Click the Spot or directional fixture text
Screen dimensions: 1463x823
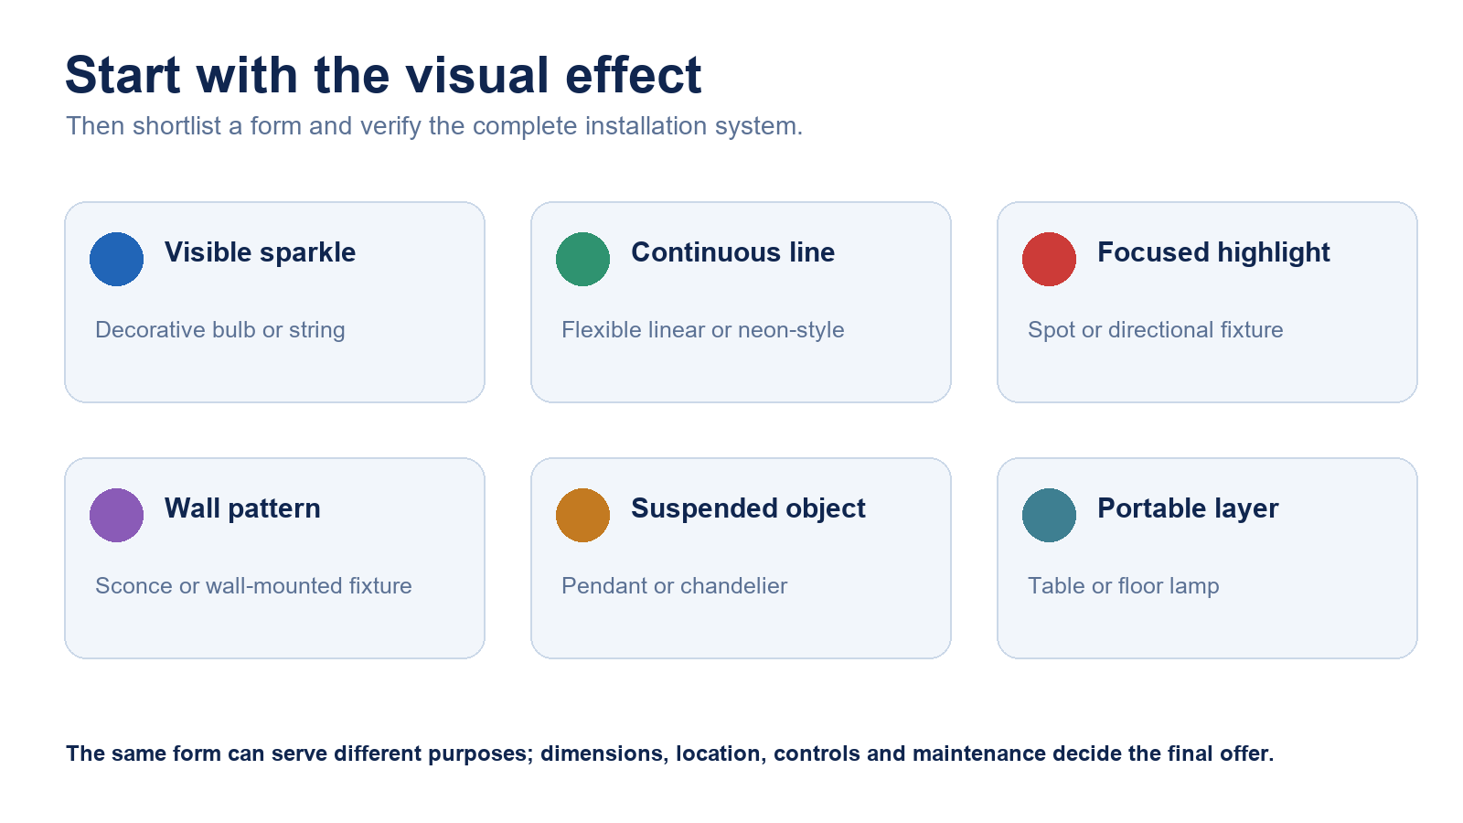pos(1155,330)
